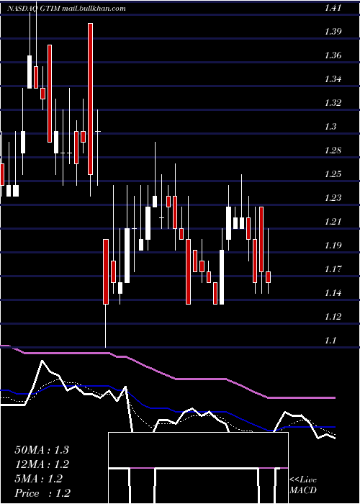The image size is (360, 504).
Task: Click the 5MA : 1.2 readout
Action: click(x=39, y=479)
